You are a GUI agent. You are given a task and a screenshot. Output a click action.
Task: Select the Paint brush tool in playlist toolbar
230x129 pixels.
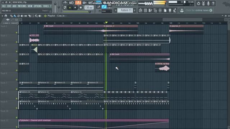(x=15, y=16)
